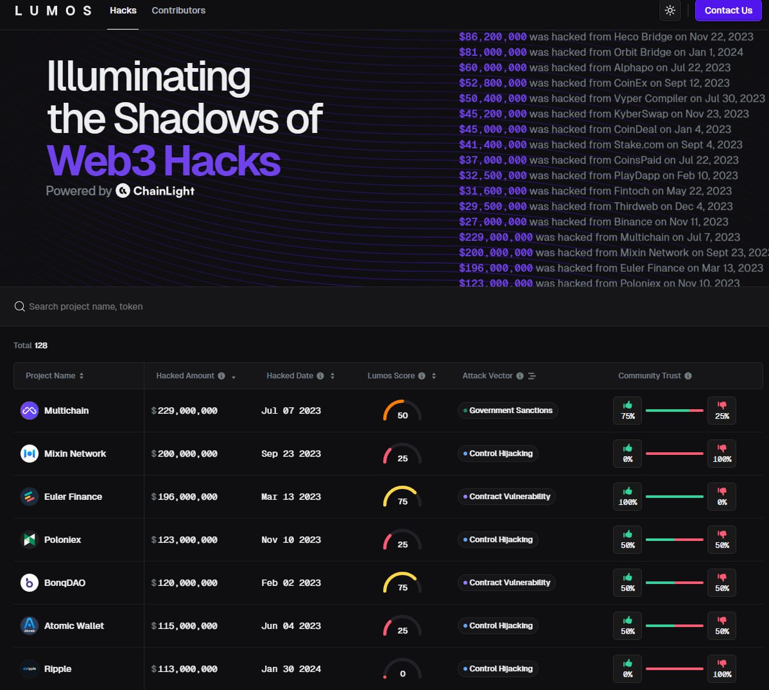Click the Atomic Wallet project logo

(30, 626)
